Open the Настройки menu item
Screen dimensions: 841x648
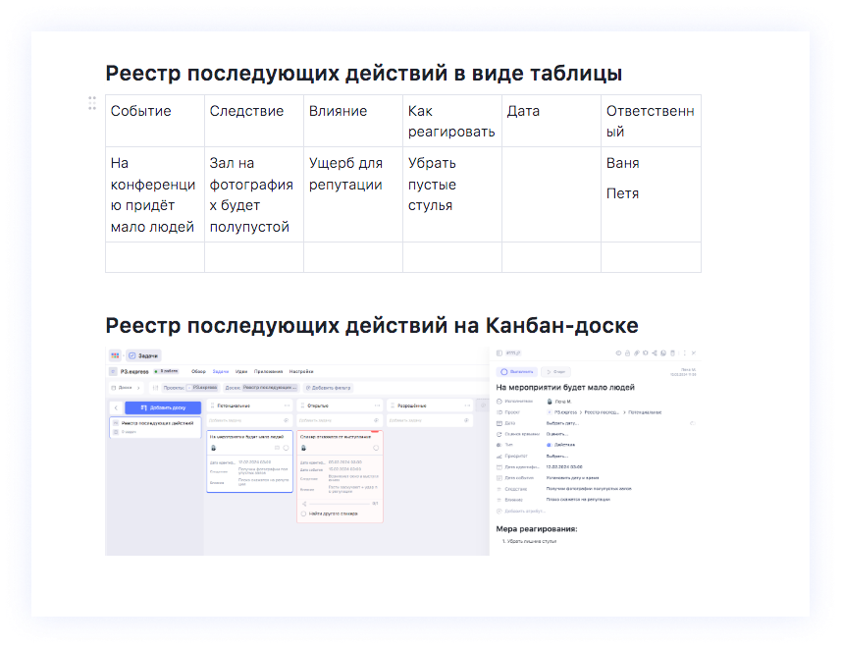[301, 371]
